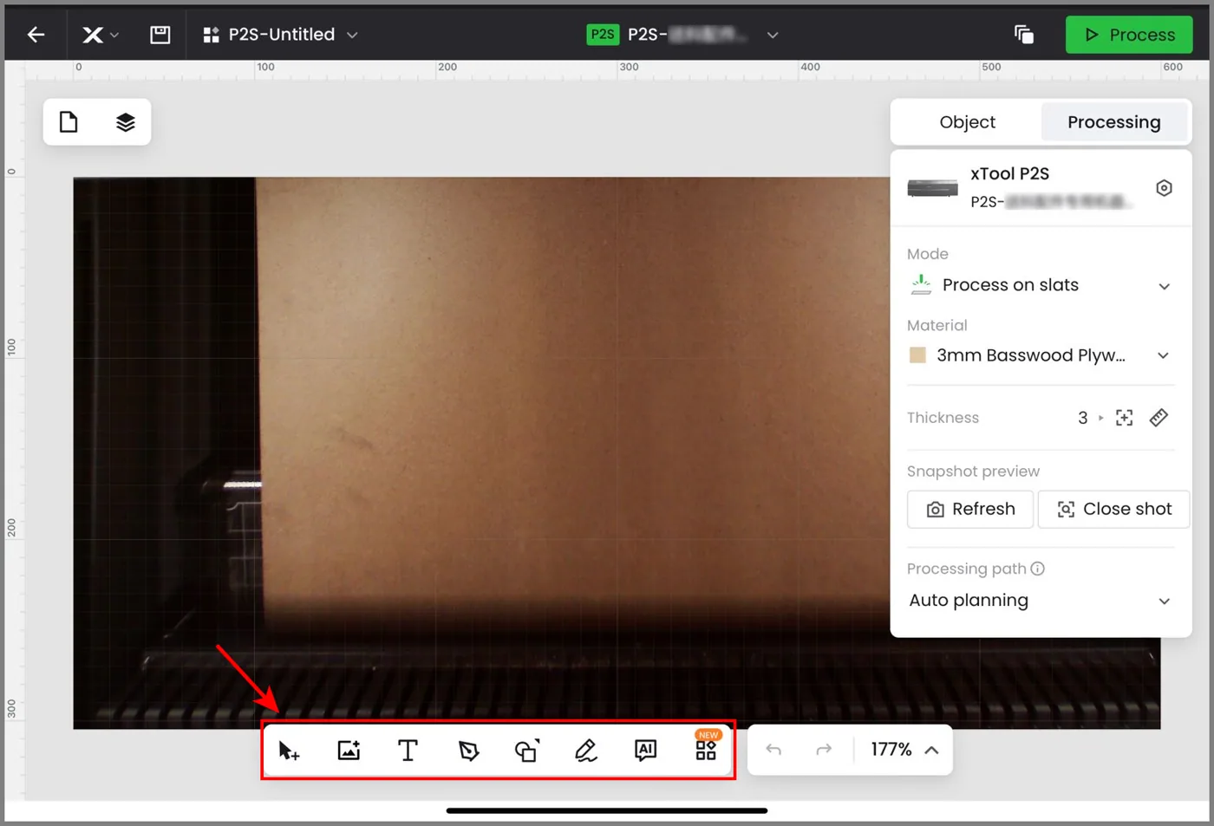
Task: Click the Snapshot preview label
Action: click(973, 472)
